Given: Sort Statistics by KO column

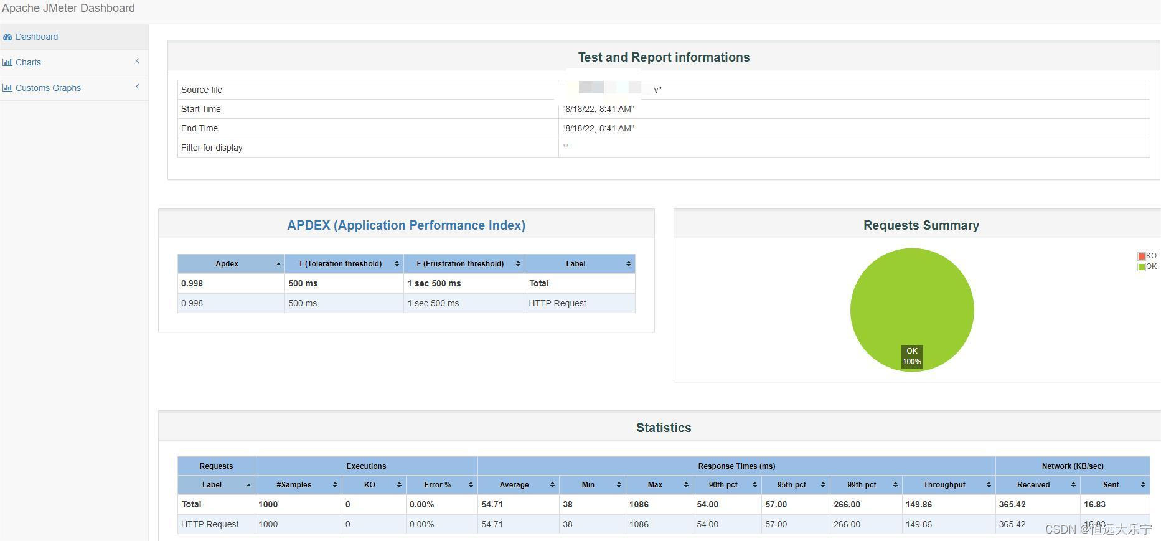Looking at the screenshot, I should (374, 485).
